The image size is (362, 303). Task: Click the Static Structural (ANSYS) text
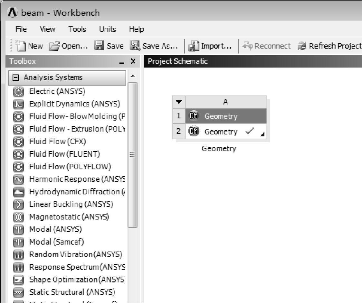(x=72, y=292)
